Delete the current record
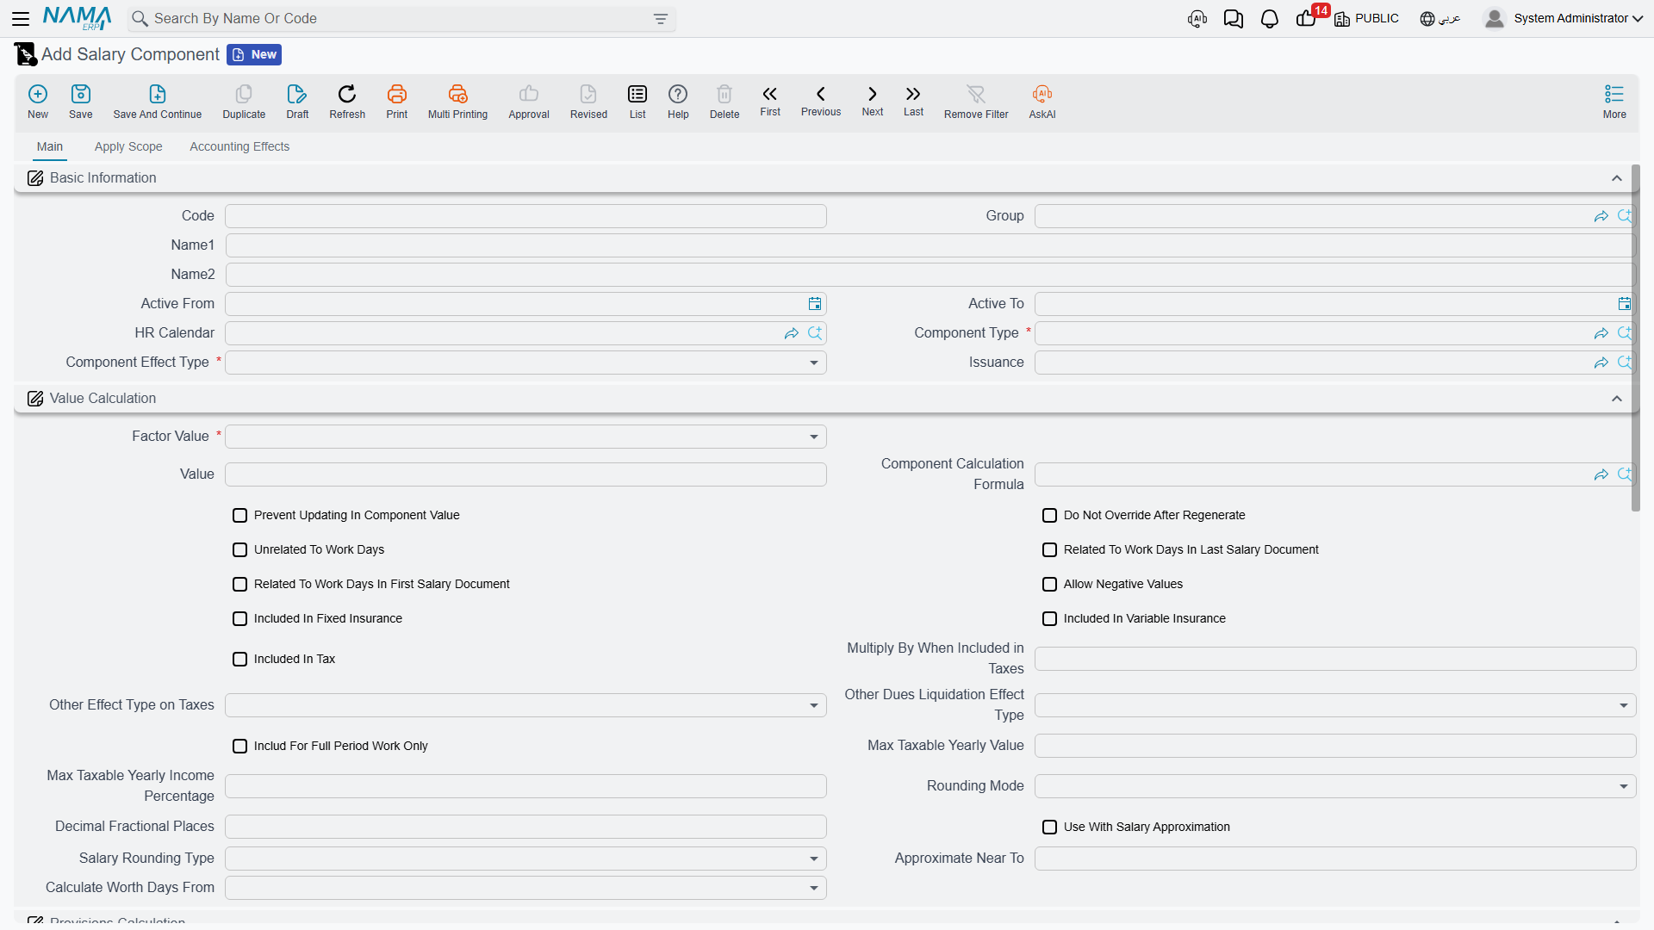The width and height of the screenshot is (1654, 930). coord(724,101)
